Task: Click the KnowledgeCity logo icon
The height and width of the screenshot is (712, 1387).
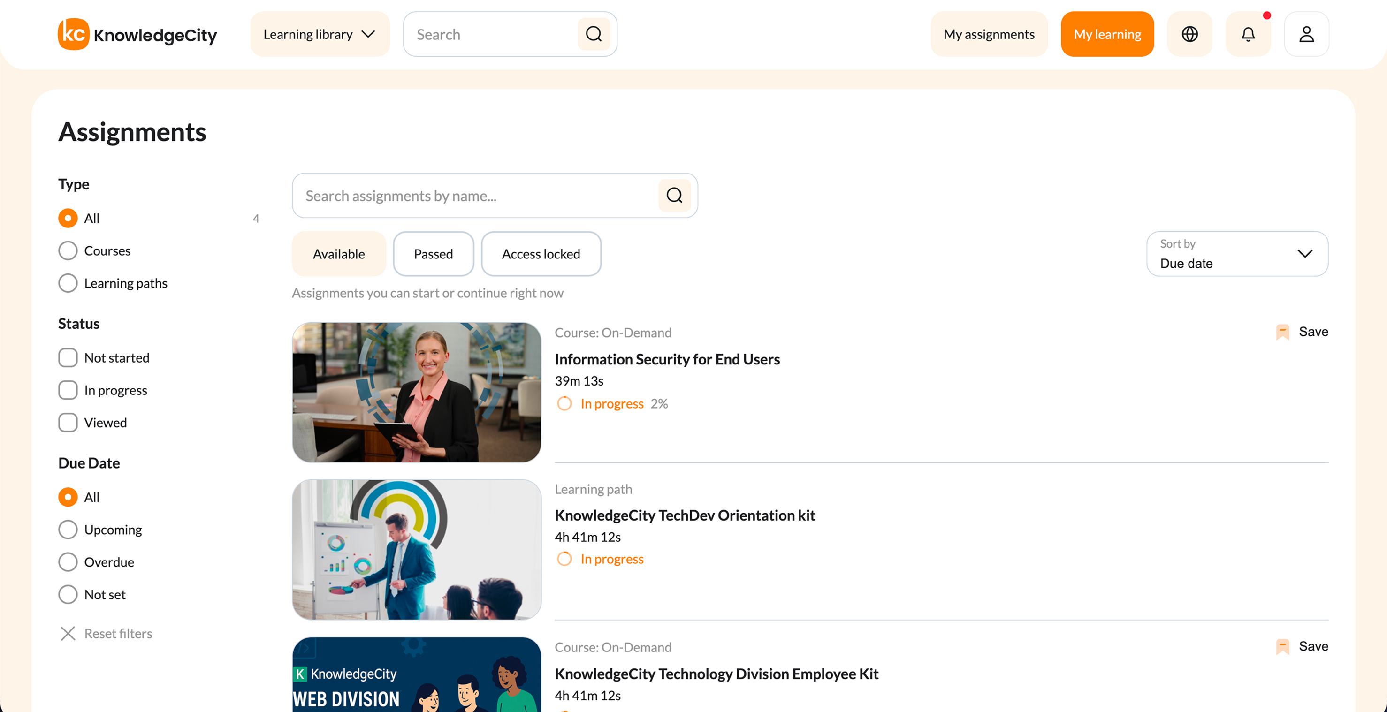Action: (x=73, y=34)
